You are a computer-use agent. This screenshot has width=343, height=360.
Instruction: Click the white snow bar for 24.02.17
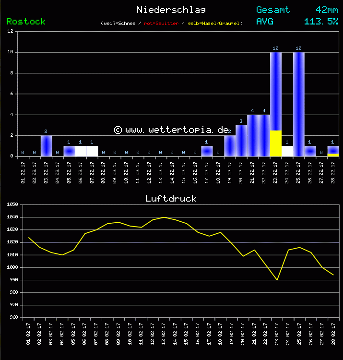(x=287, y=151)
